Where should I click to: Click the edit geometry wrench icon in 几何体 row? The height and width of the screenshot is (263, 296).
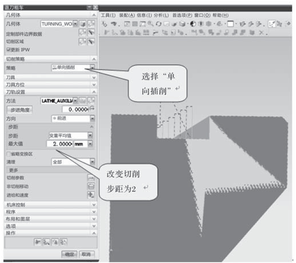click(91, 24)
